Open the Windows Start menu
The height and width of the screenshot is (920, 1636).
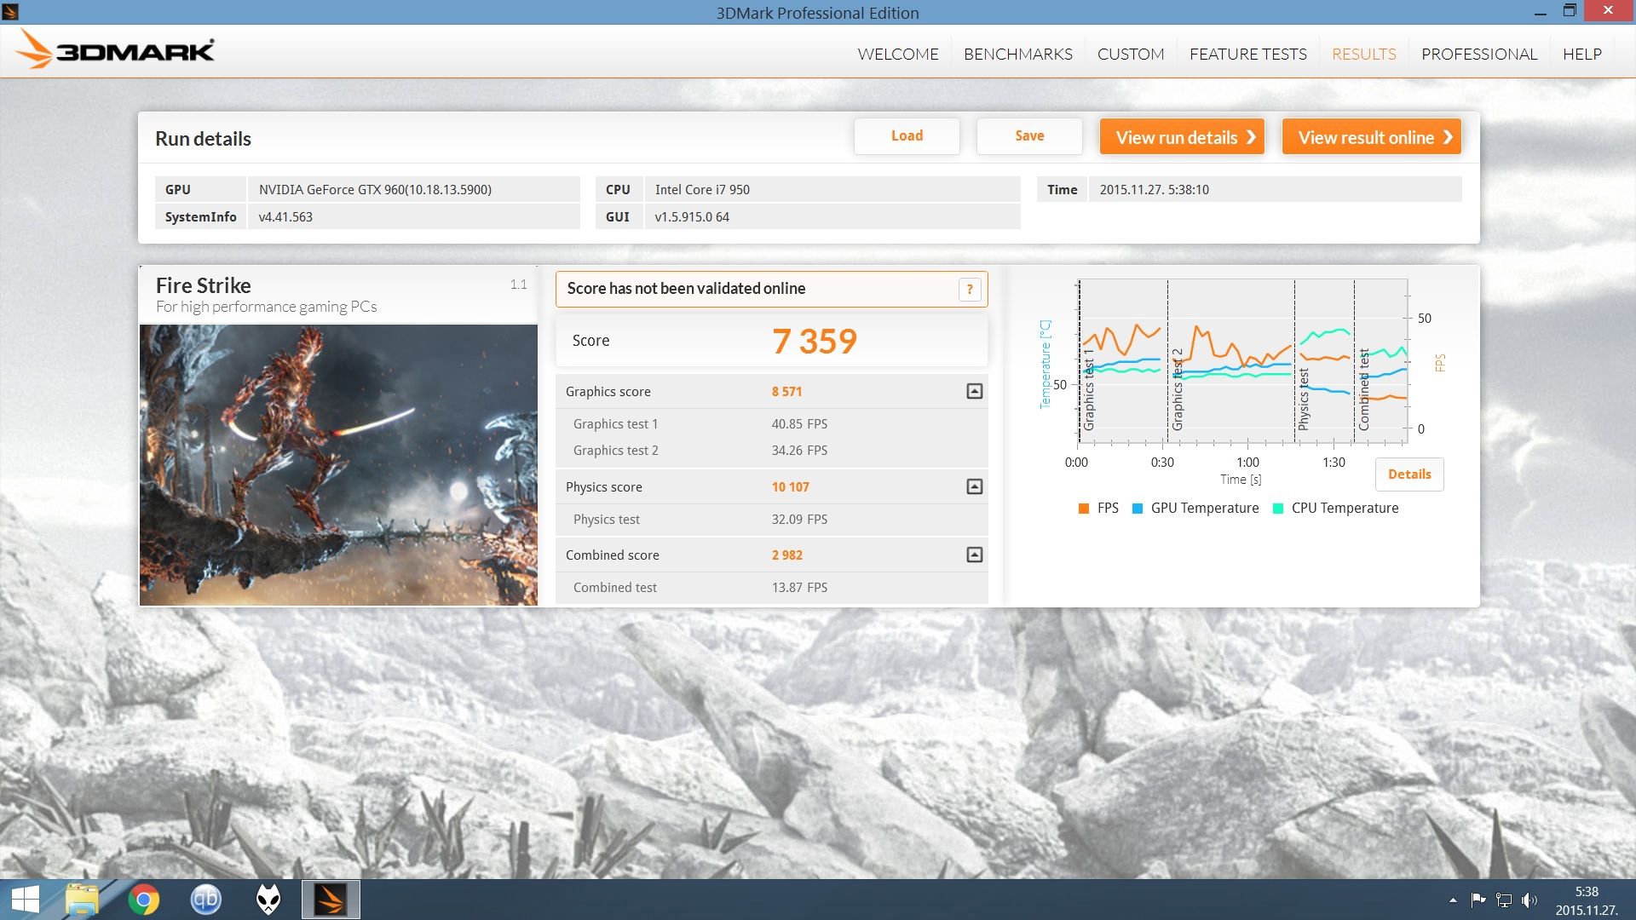click(x=26, y=900)
